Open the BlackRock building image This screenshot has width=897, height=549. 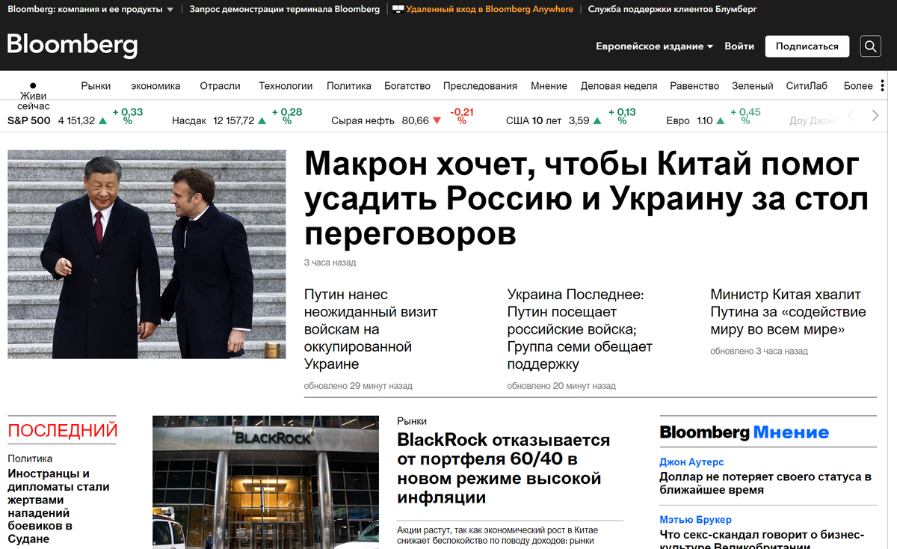265,482
